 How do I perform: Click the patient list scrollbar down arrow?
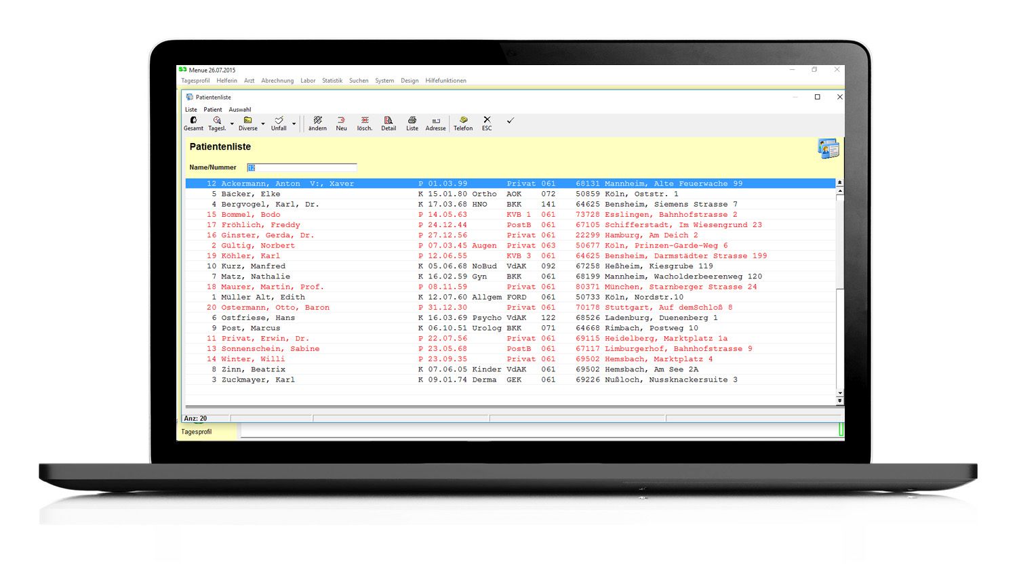click(x=839, y=393)
